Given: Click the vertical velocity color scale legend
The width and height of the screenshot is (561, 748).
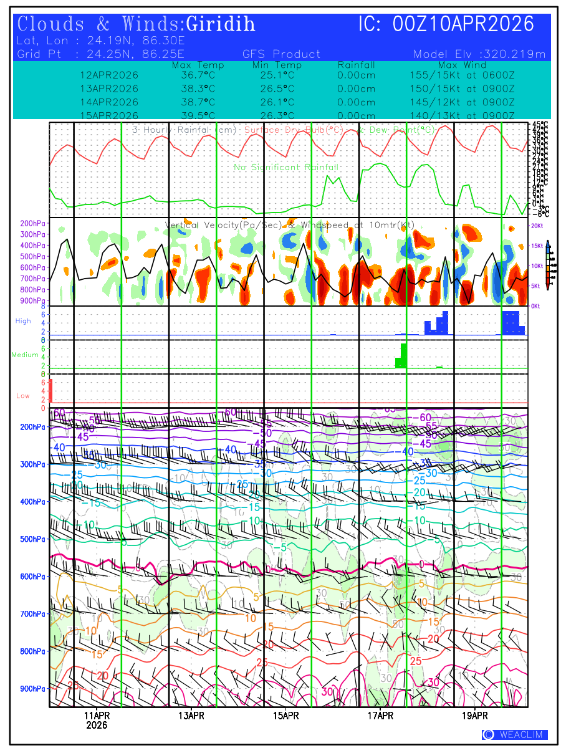Looking at the screenshot, I should pos(547,264).
